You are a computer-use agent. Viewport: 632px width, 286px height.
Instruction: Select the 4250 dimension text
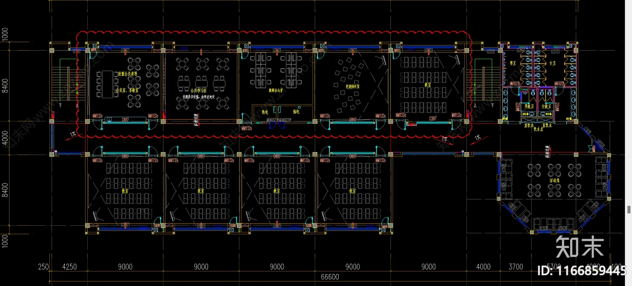[x=69, y=267]
